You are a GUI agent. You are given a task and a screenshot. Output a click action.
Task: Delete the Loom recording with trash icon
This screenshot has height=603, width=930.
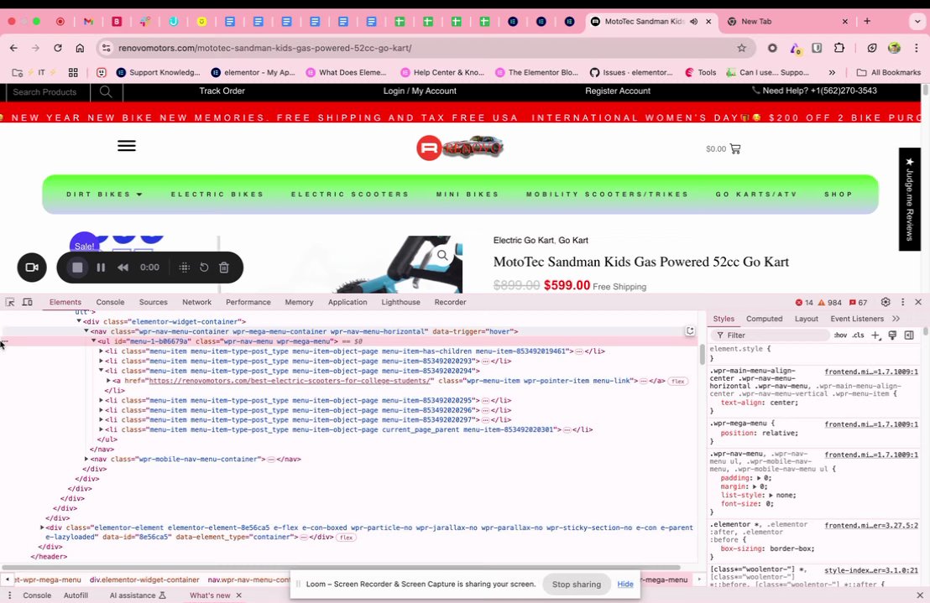pyautogui.click(x=224, y=268)
